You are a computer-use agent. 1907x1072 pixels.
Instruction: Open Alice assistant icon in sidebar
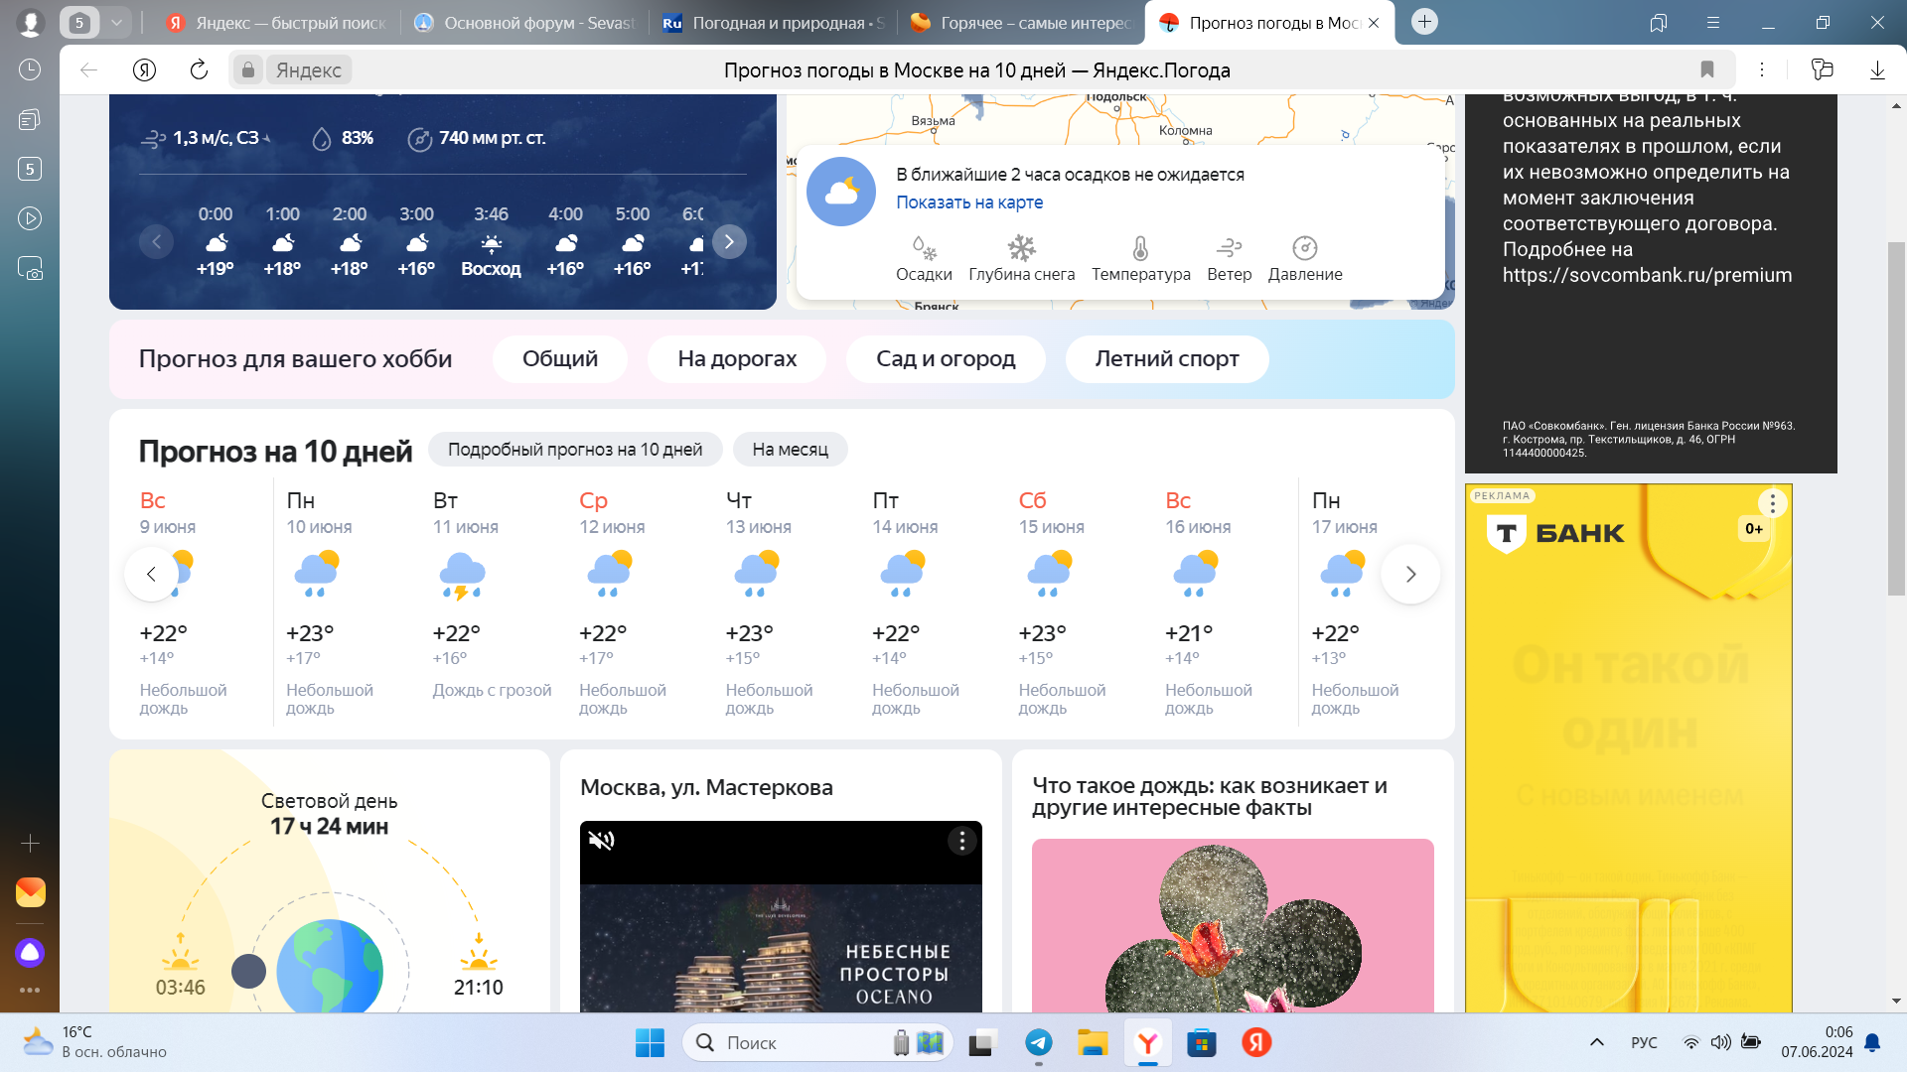tap(30, 953)
